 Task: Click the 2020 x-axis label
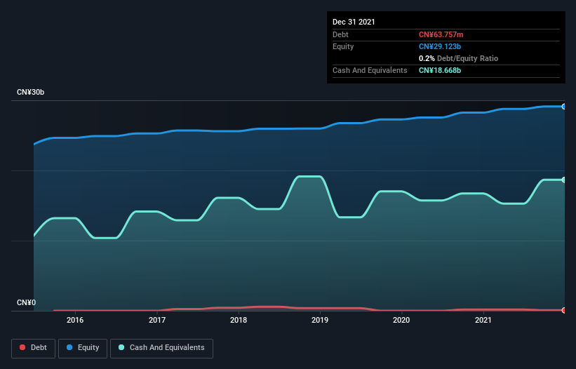point(401,320)
